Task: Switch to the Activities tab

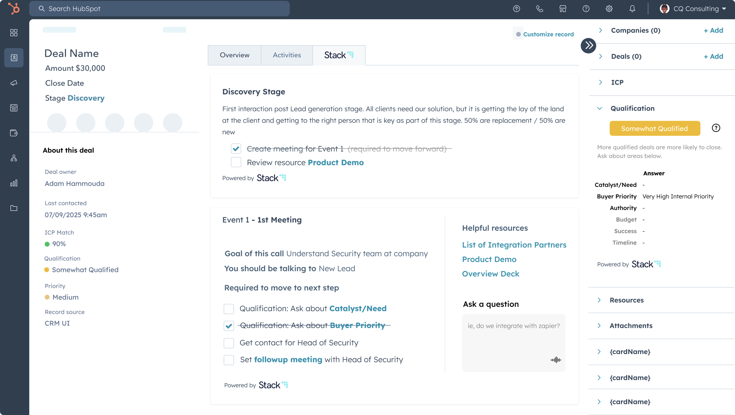Action: point(286,55)
